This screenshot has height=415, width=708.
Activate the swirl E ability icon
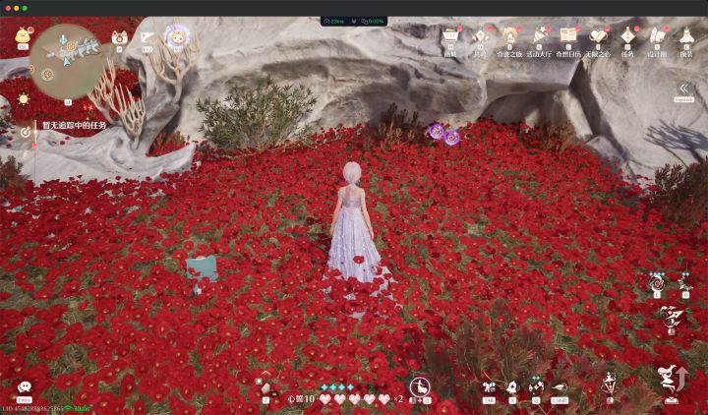click(657, 284)
